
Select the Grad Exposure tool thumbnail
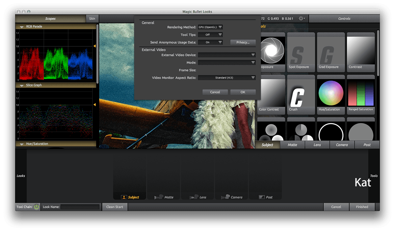tap(331, 52)
